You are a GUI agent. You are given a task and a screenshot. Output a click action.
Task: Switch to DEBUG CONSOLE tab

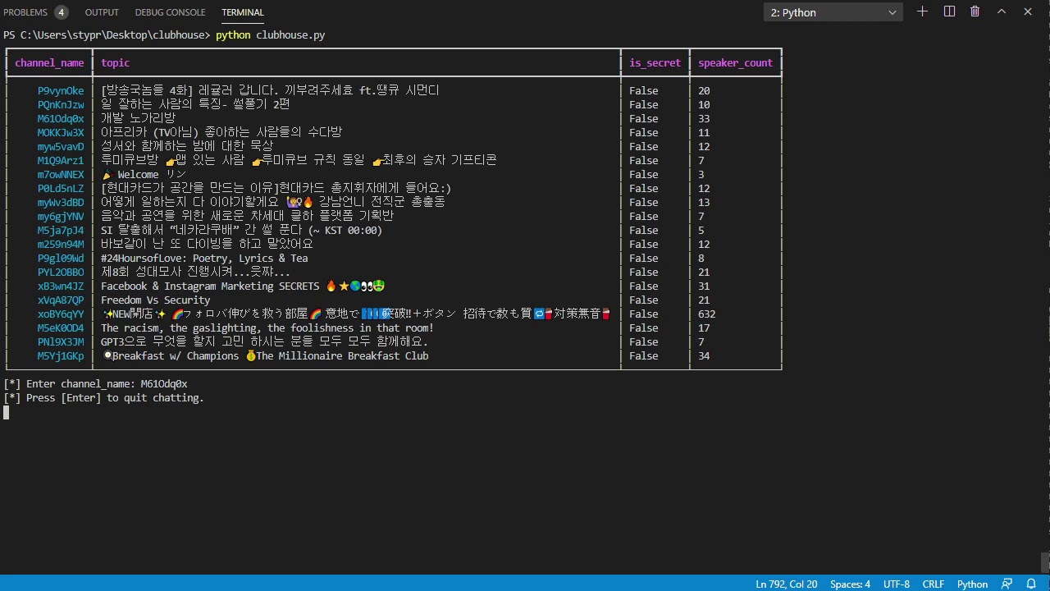(x=170, y=12)
